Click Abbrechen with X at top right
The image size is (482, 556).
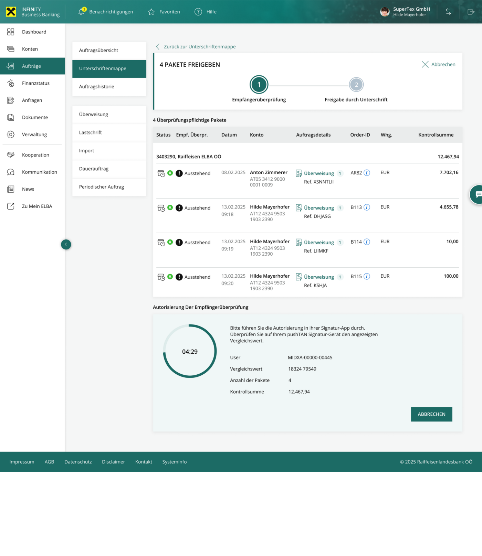click(x=438, y=64)
